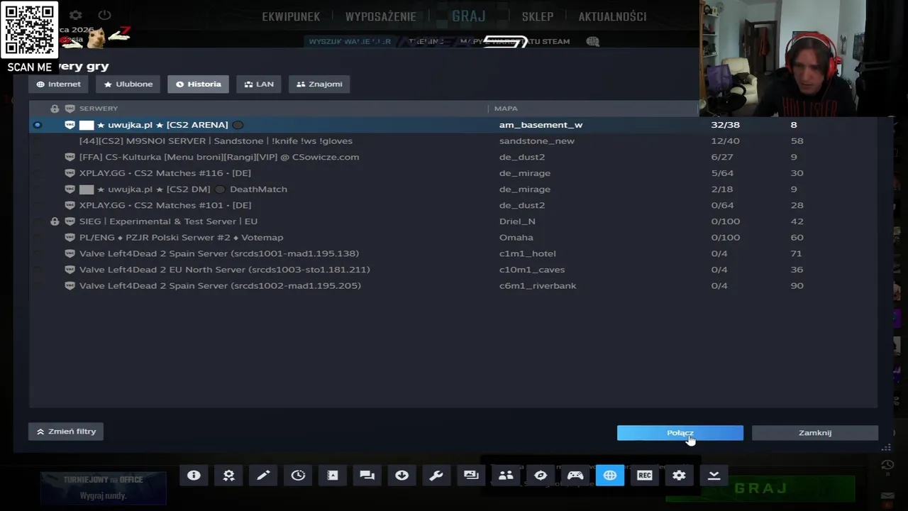This screenshot has width=908, height=511.
Task: Select the [FFA] CS-Kulturka server row
Action: [453, 157]
